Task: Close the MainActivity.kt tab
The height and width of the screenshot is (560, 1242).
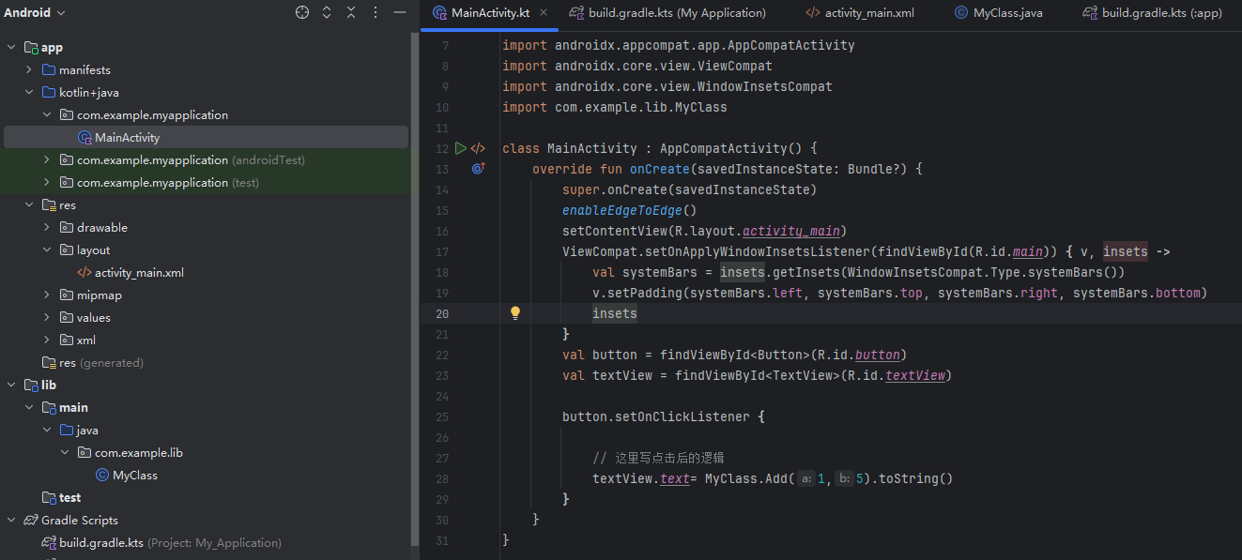Action: 544,13
